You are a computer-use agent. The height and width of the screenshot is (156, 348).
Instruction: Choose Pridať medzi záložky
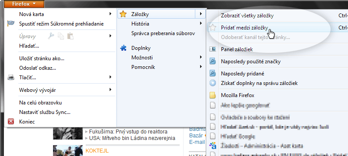(244, 28)
